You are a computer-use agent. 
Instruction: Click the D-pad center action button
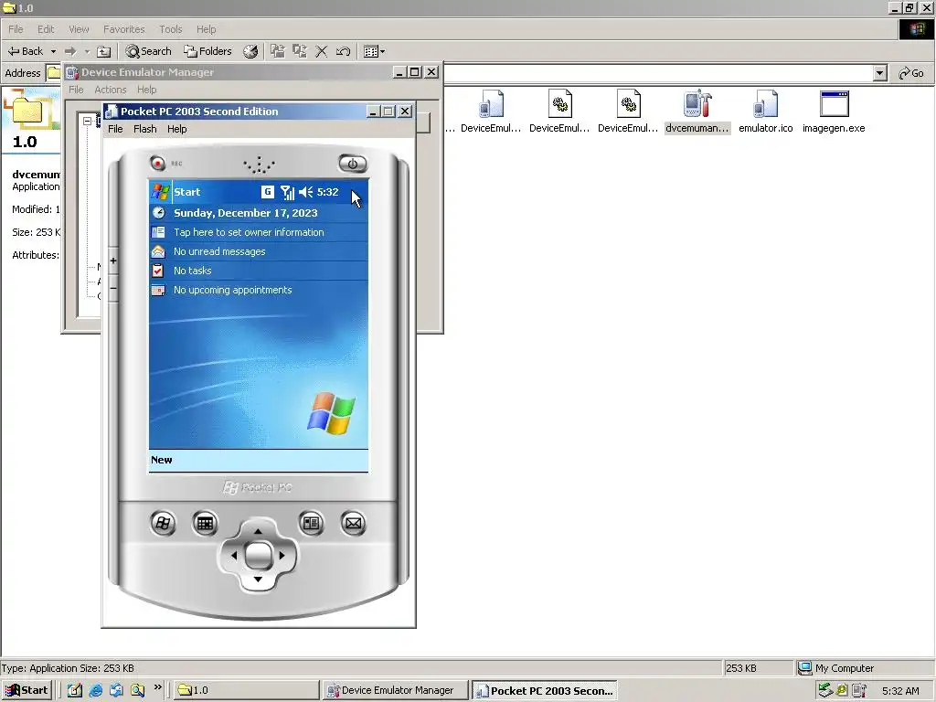point(258,555)
